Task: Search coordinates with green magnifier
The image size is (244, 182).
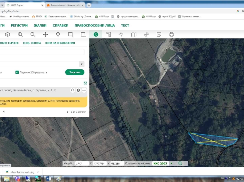Action: click(180, 163)
